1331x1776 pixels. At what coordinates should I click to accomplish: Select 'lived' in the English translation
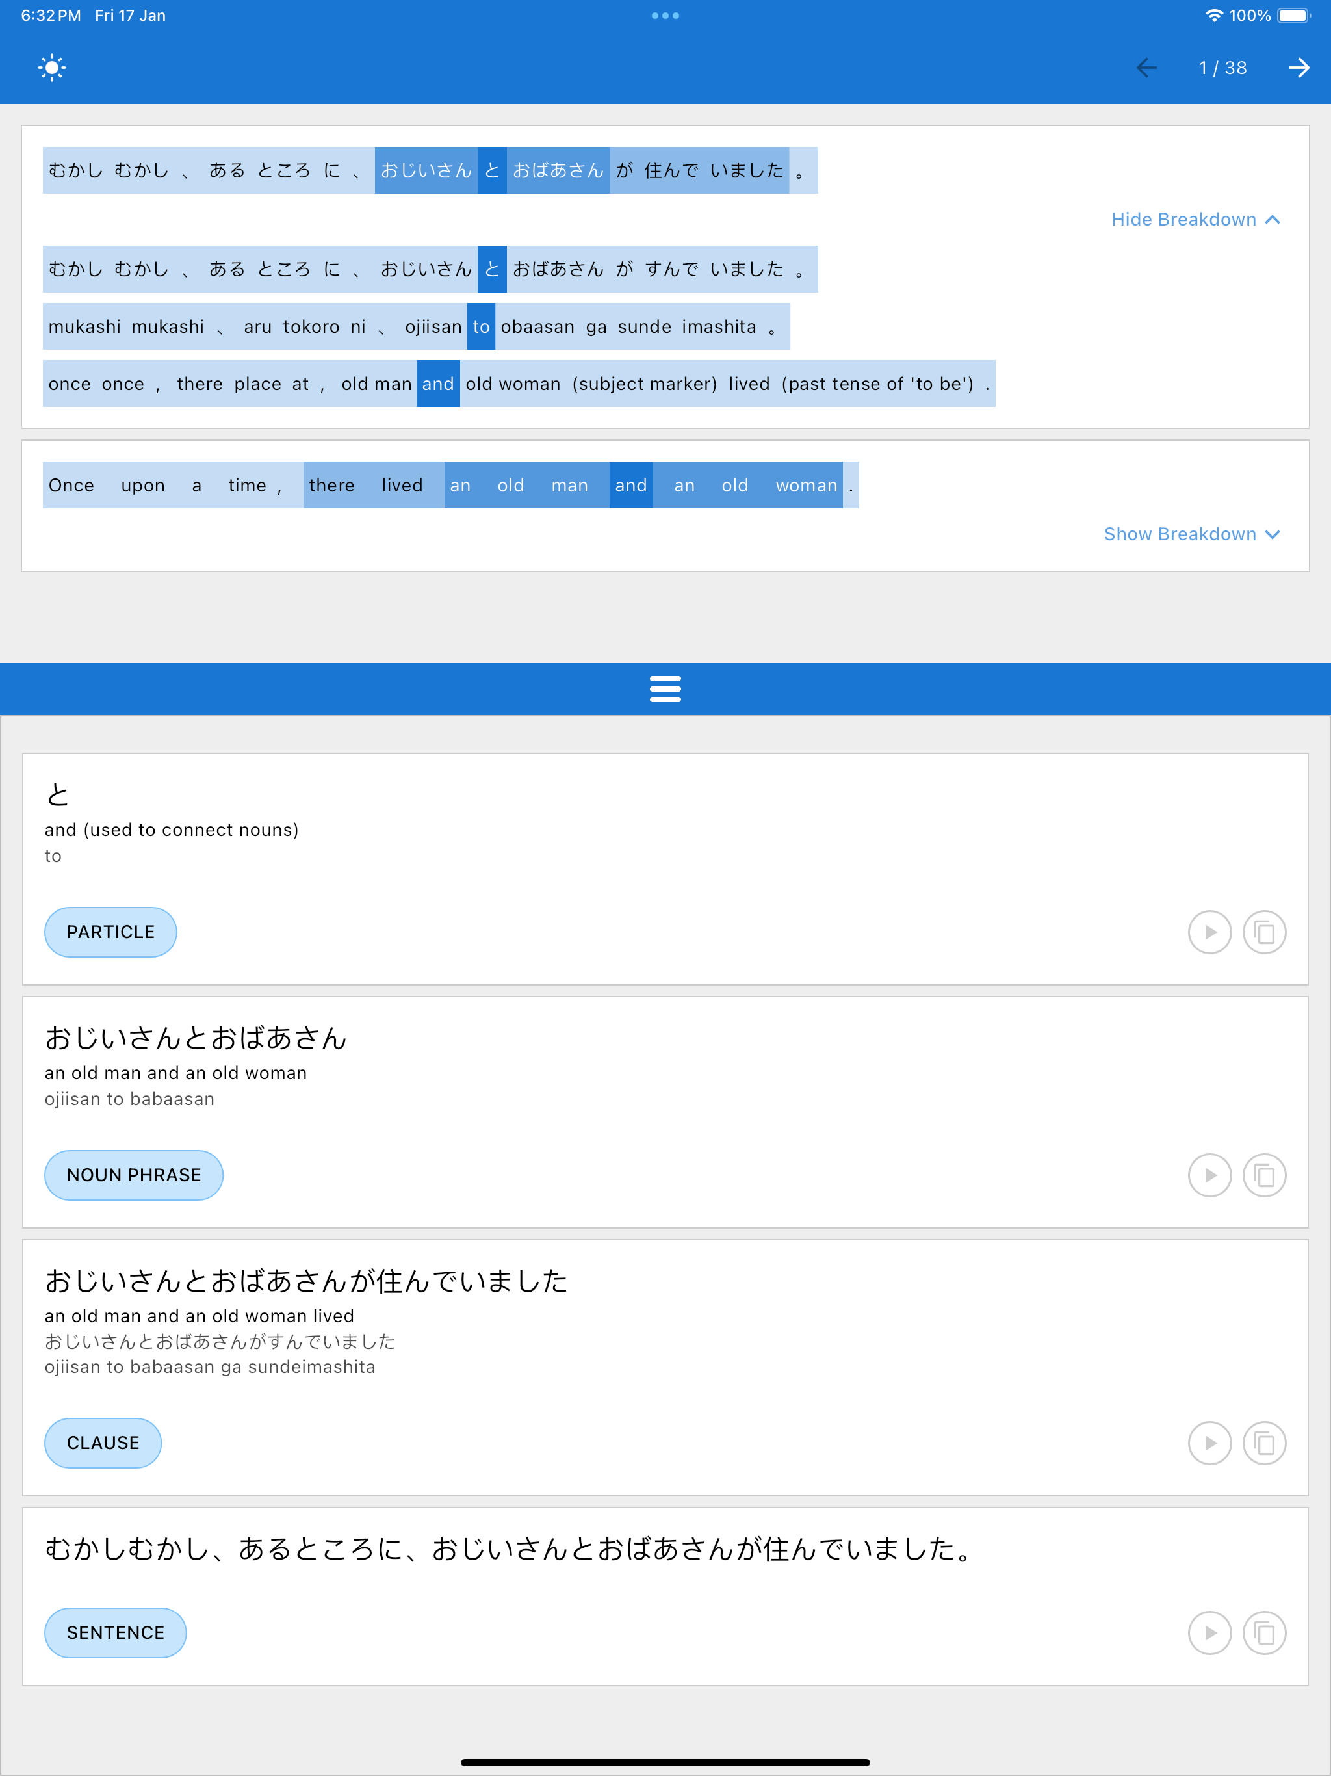tap(402, 485)
